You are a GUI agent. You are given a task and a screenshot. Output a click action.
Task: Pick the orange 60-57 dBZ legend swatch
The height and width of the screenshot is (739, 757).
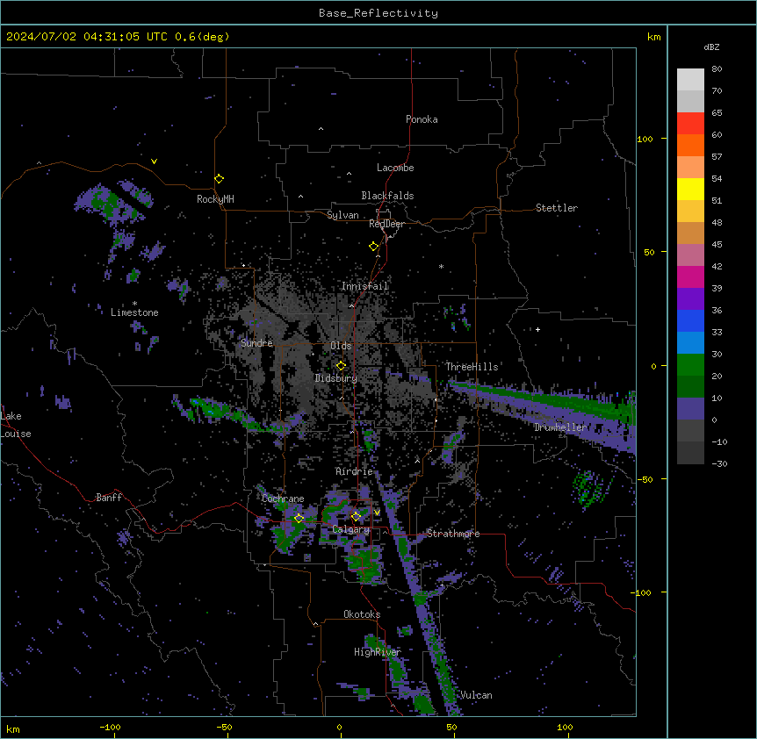[x=690, y=145]
